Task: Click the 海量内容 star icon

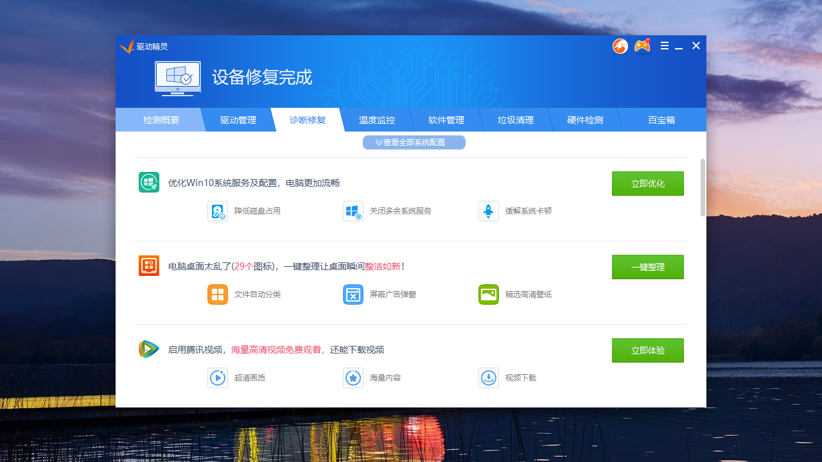Action: tap(353, 377)
